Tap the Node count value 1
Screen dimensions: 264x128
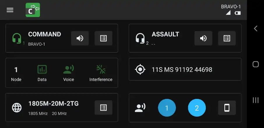click(16, 70)
